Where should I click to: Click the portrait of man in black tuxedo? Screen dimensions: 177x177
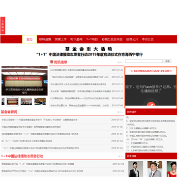tap(136, 169)
